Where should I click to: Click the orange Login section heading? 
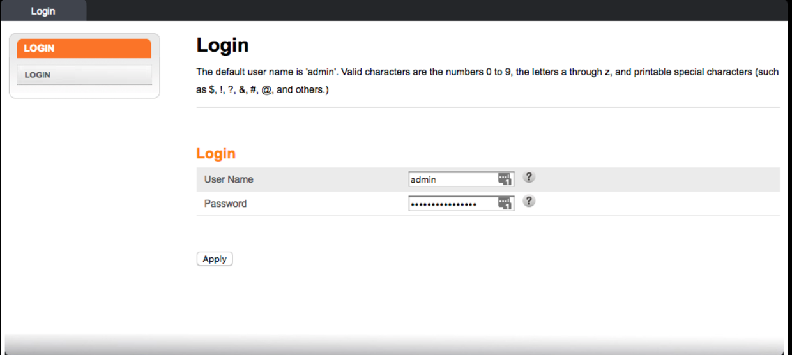click(x=216, y=153)
